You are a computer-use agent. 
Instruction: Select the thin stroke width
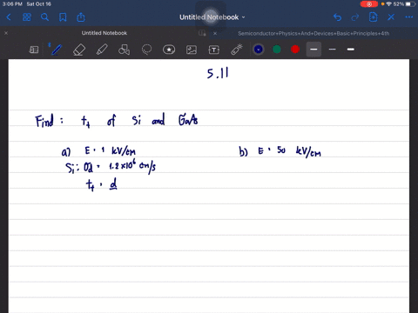pos(333,50)
